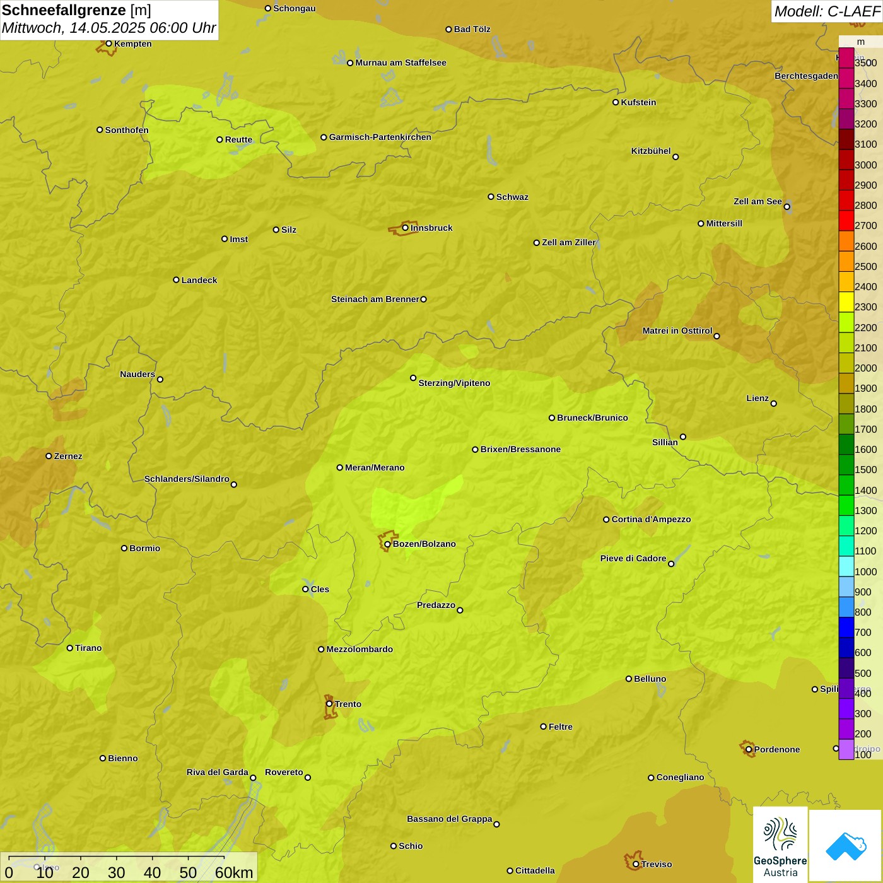
Task: Click the Kufstein location marker dot
Action: pos(616,102)
